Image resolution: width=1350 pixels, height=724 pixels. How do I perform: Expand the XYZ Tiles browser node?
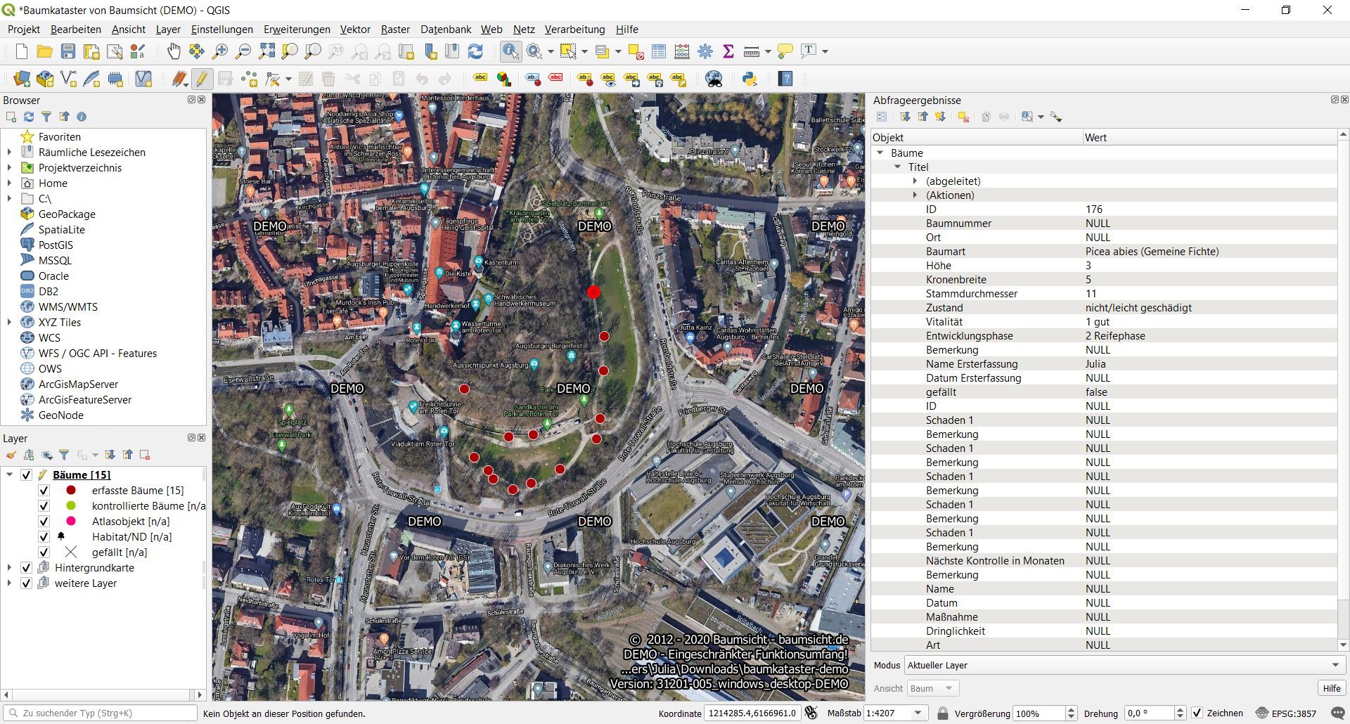[x=9, y=322]
